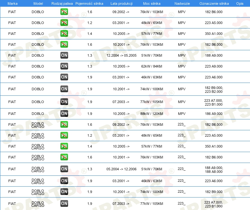Image resolution: width=250 pixels, height=210 pixels.
Task: Select the ON diesel icon for DOBLO MPV 77kW / 105KM
Action: click(64, 102)
